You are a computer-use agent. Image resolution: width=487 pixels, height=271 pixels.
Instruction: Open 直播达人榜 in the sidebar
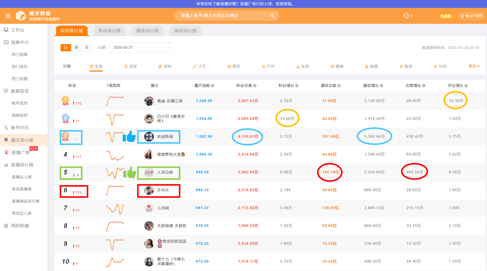pyautogui.click(x=22, y=177)
